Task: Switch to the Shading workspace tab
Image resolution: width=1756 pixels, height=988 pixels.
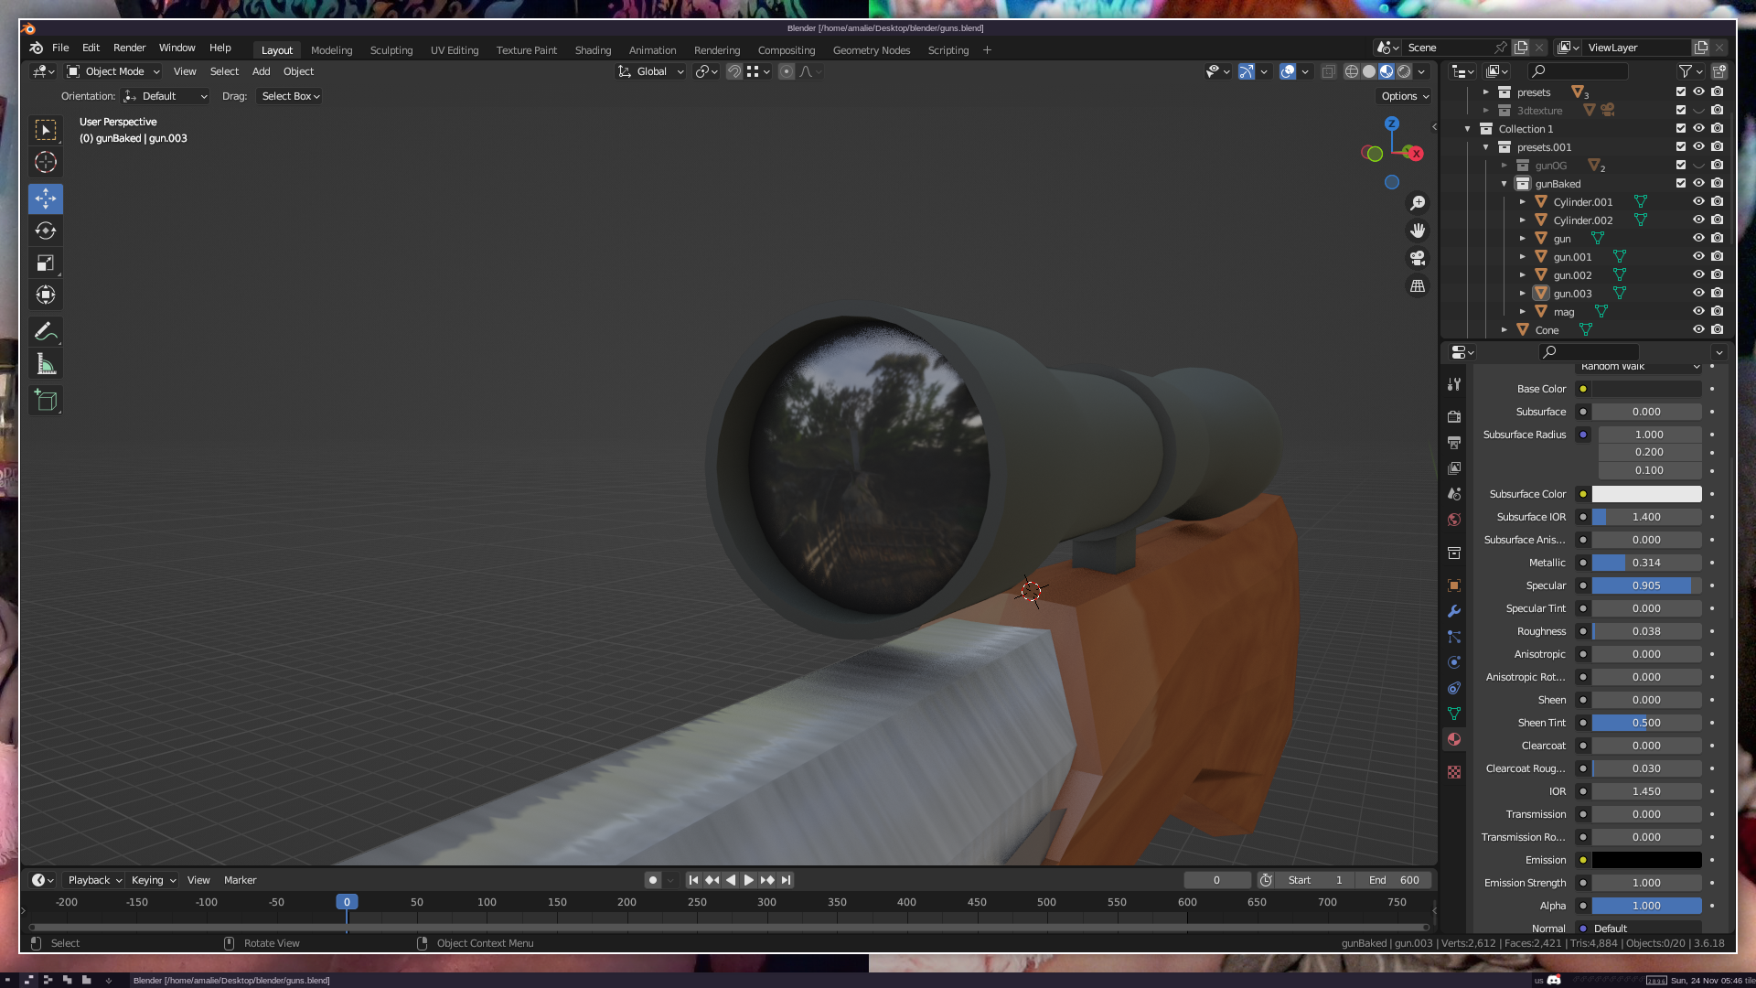Action: click(593, 50)
